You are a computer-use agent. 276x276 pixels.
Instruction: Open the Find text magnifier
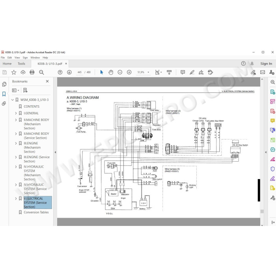41,72
